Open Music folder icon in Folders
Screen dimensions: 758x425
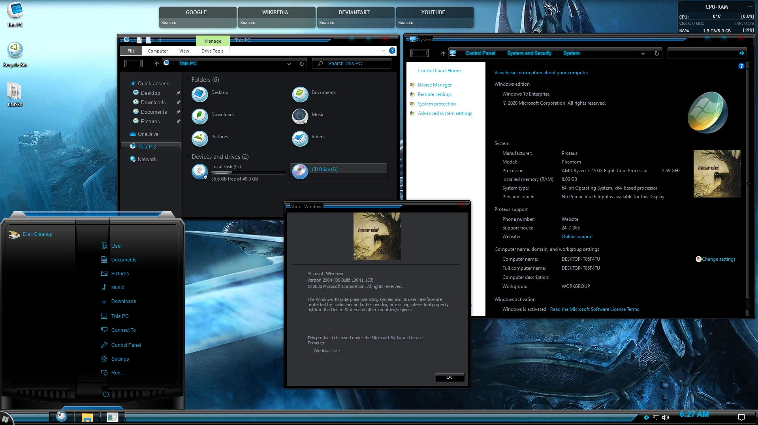click(300, 117)
